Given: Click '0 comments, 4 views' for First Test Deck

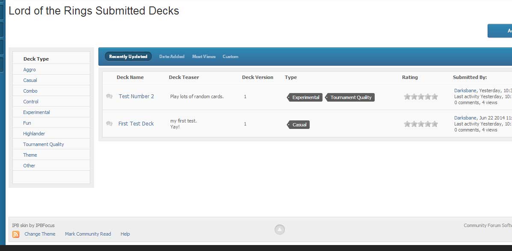Looking at the screenshot, I should pyautogui.click(x=476, y=130).
